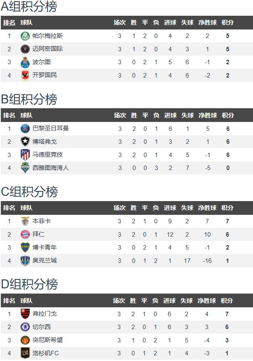Click the Paris Saint-Germain crest icon
The image size is (253, 361).
coord(25,129)
